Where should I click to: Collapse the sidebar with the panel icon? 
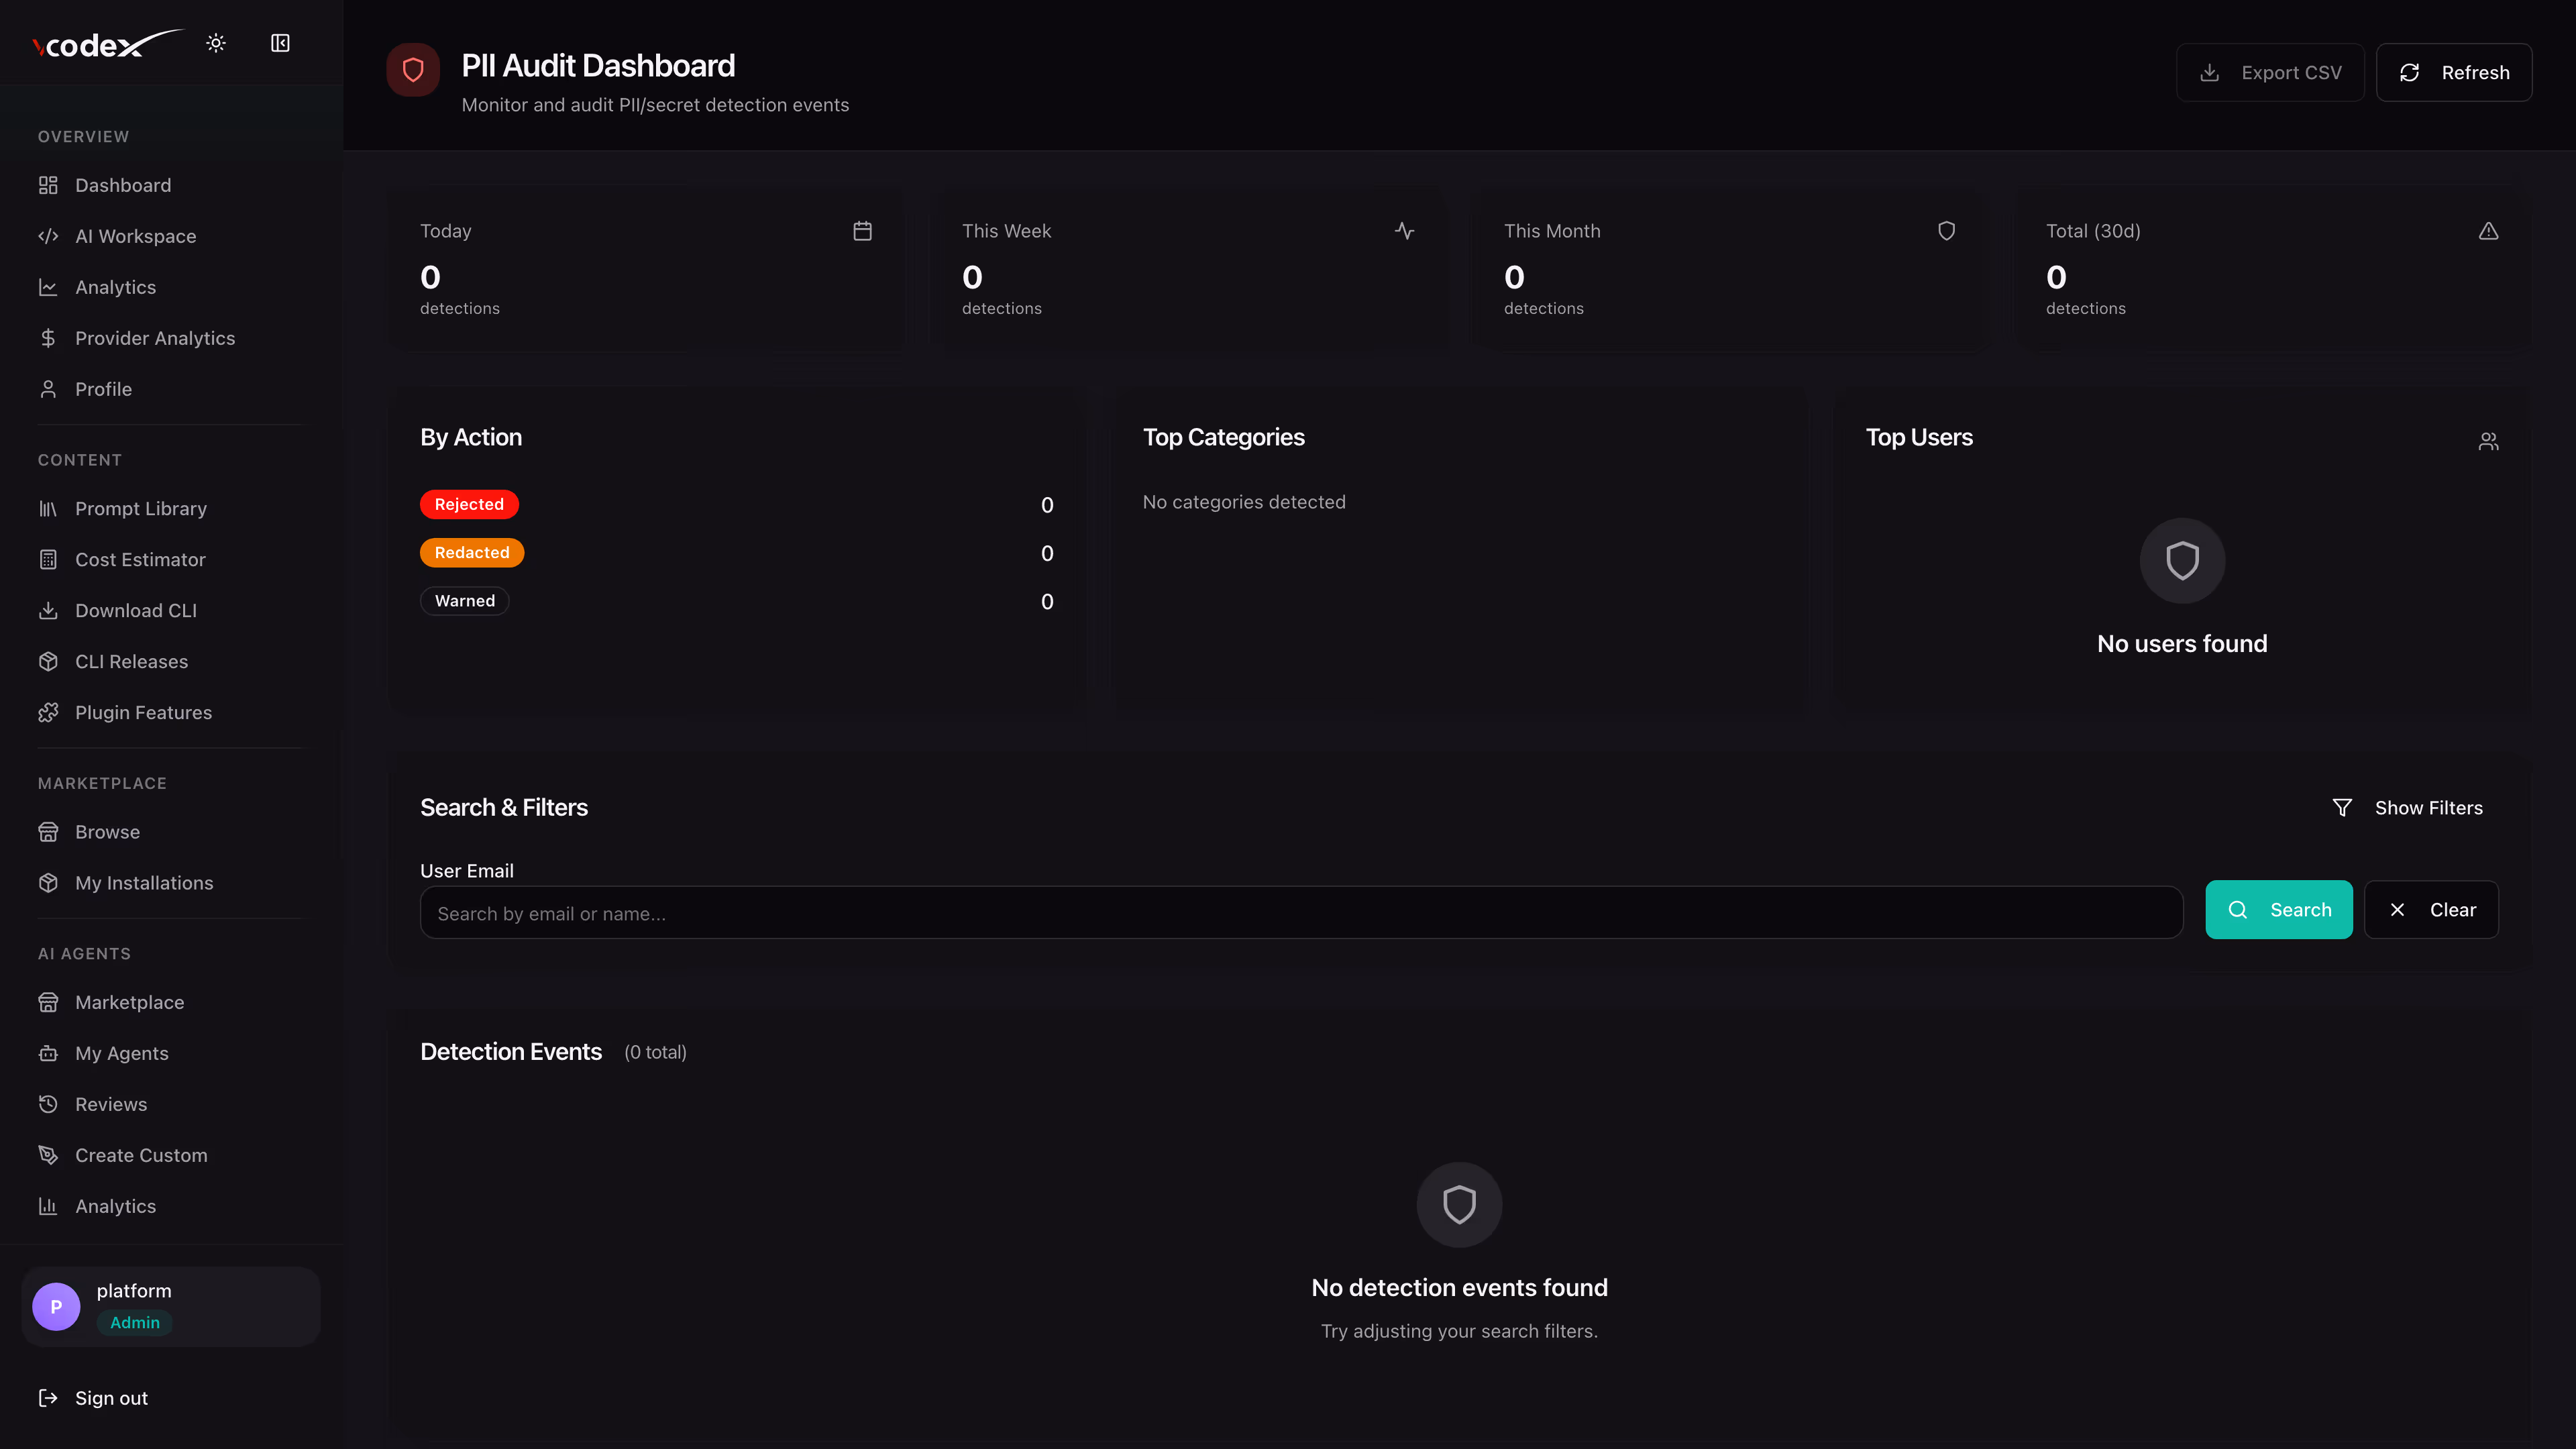280,43
